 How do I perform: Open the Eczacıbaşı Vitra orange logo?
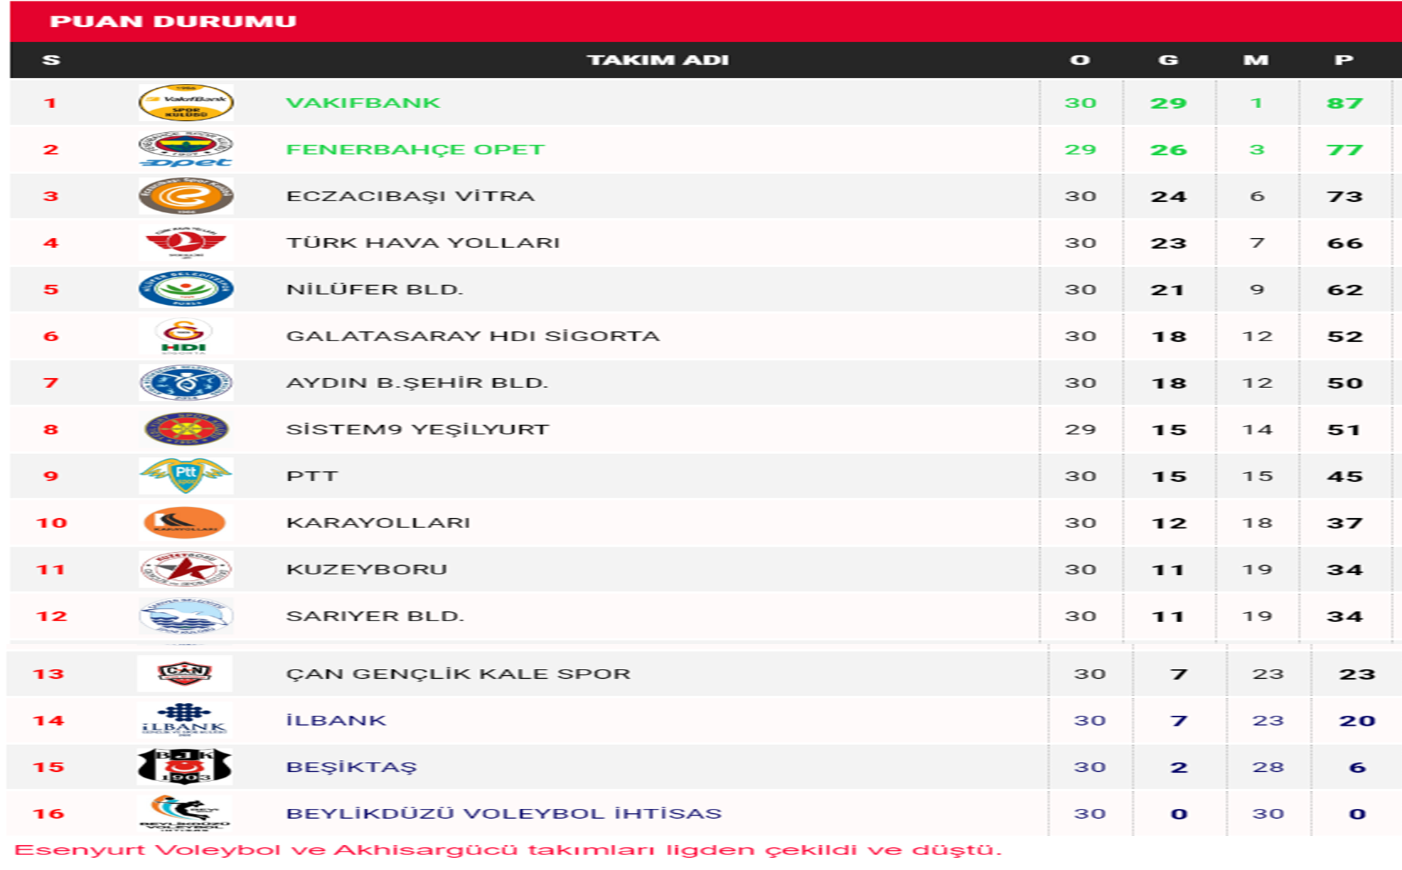coord(186,196)
